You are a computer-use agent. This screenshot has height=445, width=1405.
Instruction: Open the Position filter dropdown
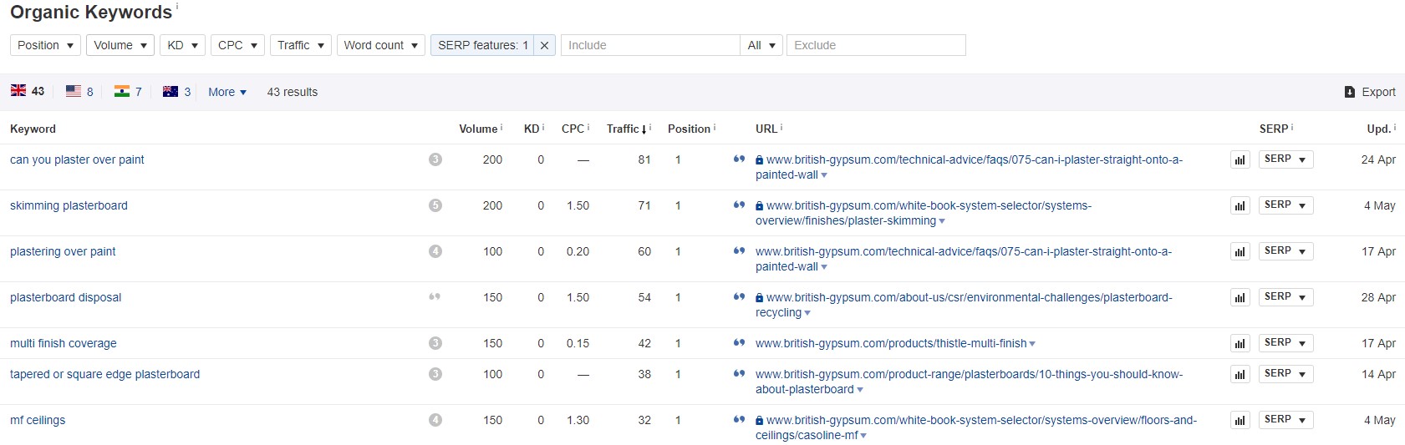point(45,45)
